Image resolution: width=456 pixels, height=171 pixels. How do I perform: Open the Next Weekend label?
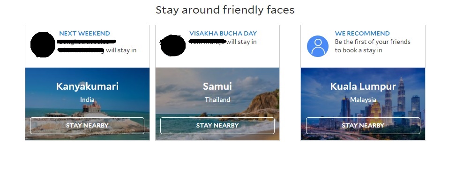[85, 33]
